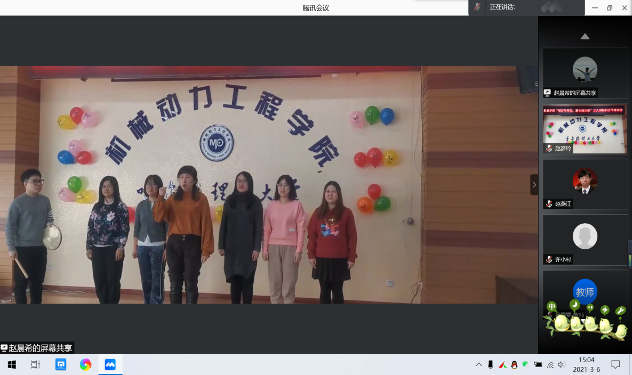
Task: Click 许小村's default avatar
Action: (x=585, y=236)
